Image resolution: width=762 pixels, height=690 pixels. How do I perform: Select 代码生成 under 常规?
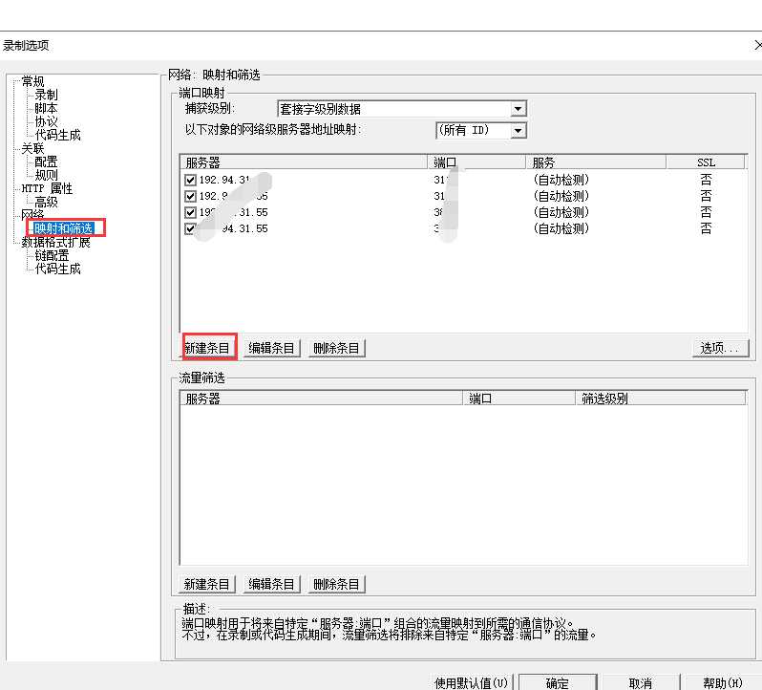[x=57, y=135]
